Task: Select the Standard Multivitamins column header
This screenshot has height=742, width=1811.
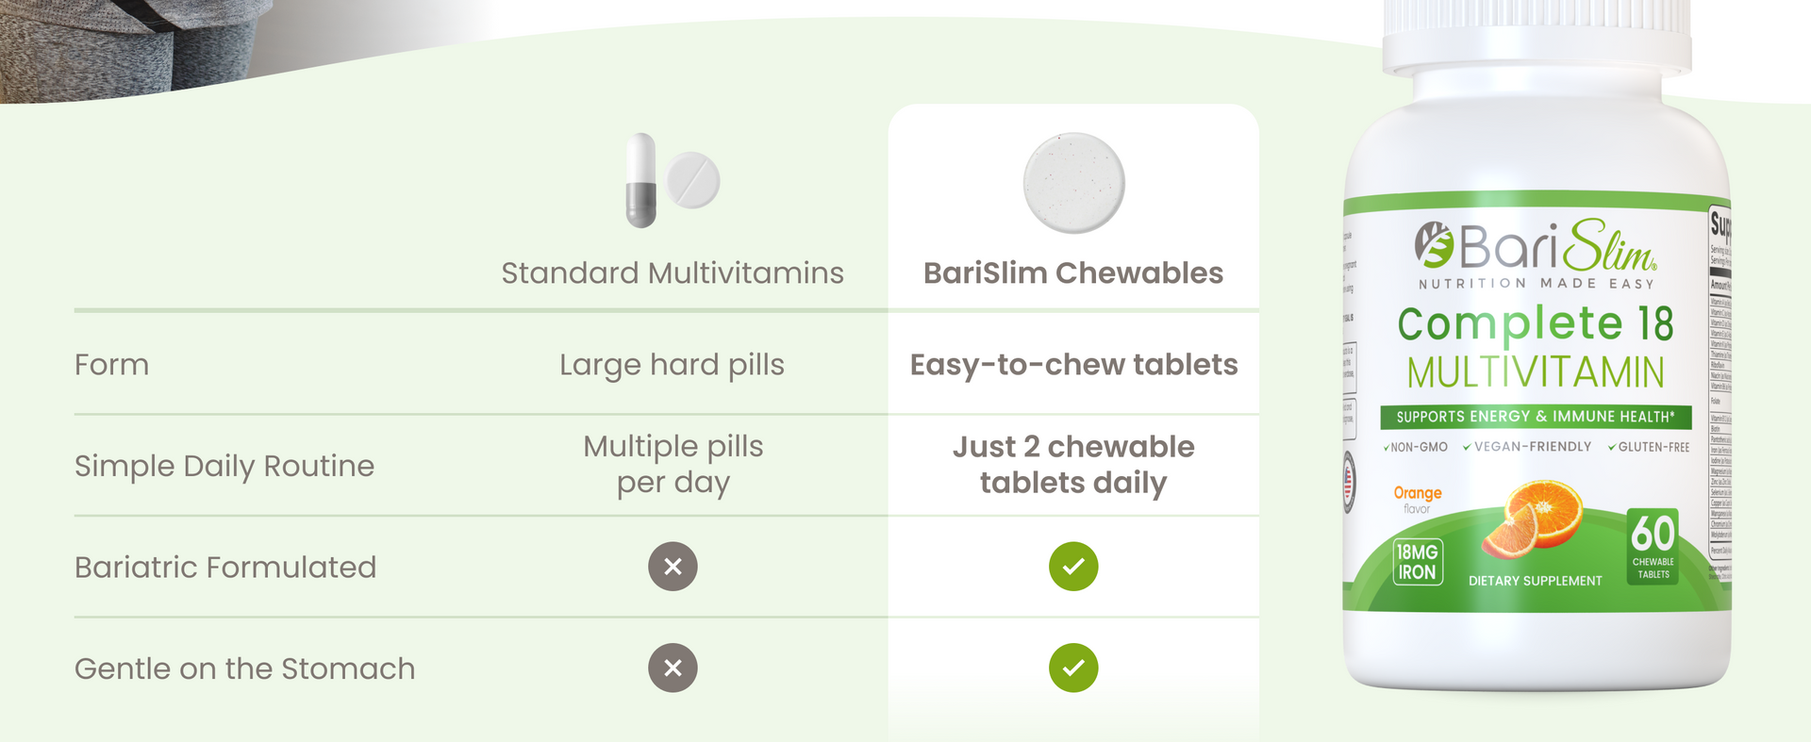Action: 673,272
